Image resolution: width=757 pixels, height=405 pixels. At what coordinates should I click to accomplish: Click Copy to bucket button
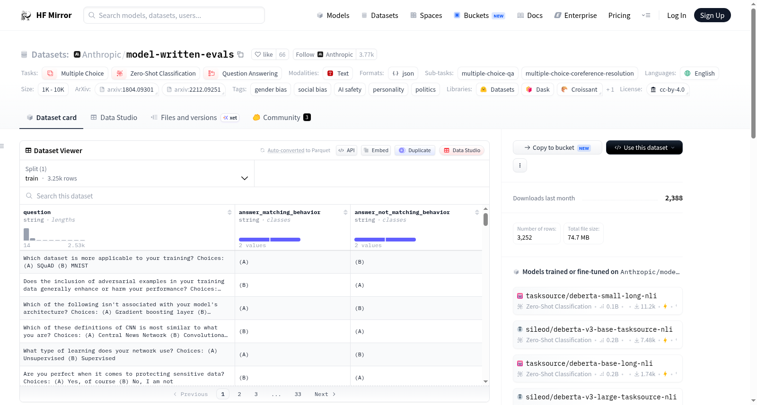point(557,147)
